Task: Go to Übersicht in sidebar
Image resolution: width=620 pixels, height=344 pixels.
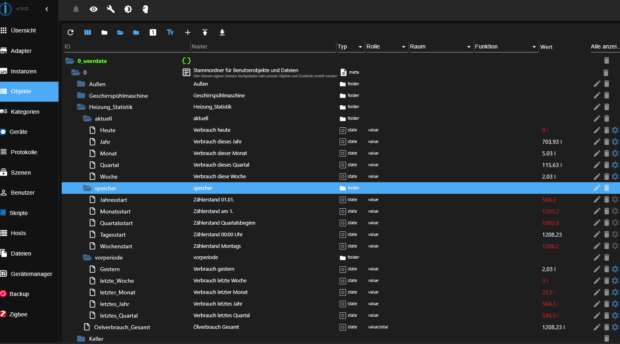Action: pyautogui.click(x=29, y=30)
